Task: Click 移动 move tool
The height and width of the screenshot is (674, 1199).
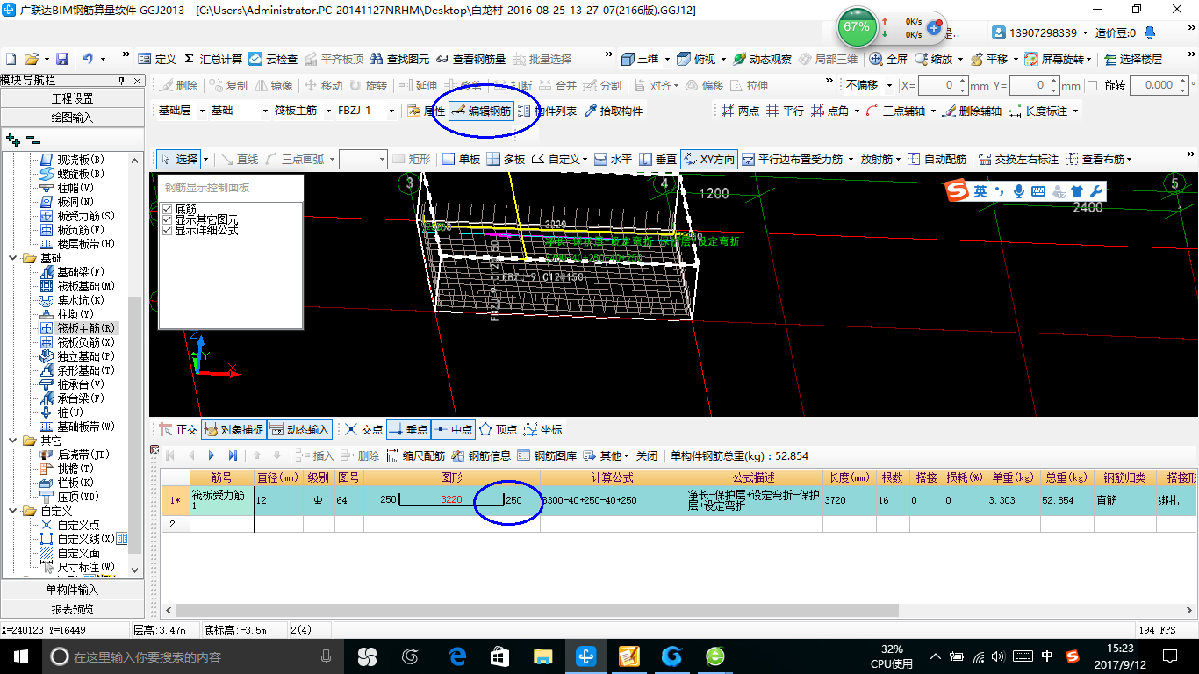Action: pos(323,85)
